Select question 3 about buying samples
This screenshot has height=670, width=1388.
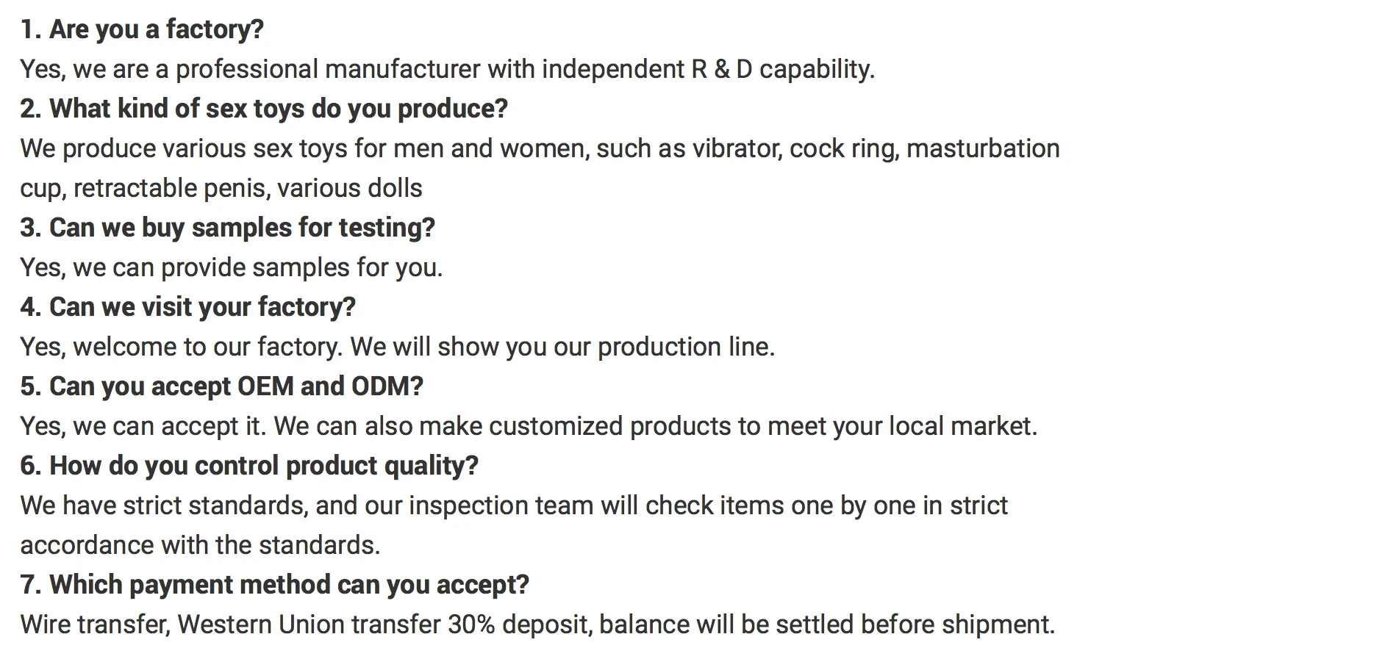(227, 228)
